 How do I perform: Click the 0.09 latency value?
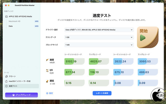pyautogui.click(x=142, y=83)
